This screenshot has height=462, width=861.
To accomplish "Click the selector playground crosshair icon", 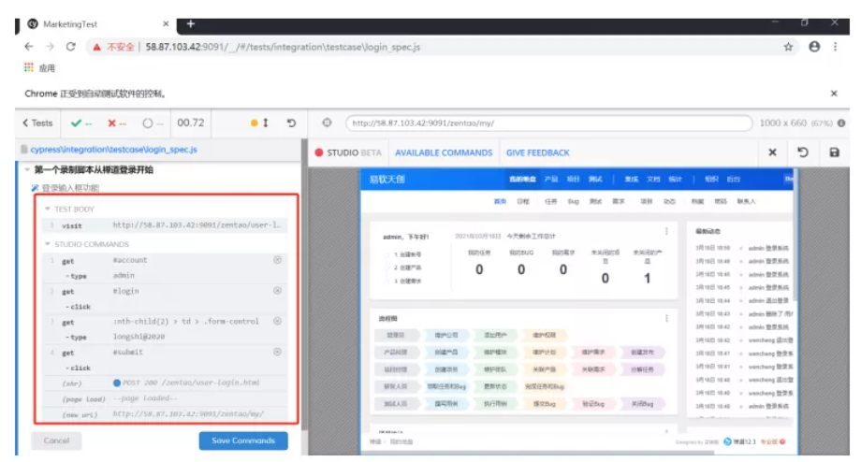I will (327, 123).
